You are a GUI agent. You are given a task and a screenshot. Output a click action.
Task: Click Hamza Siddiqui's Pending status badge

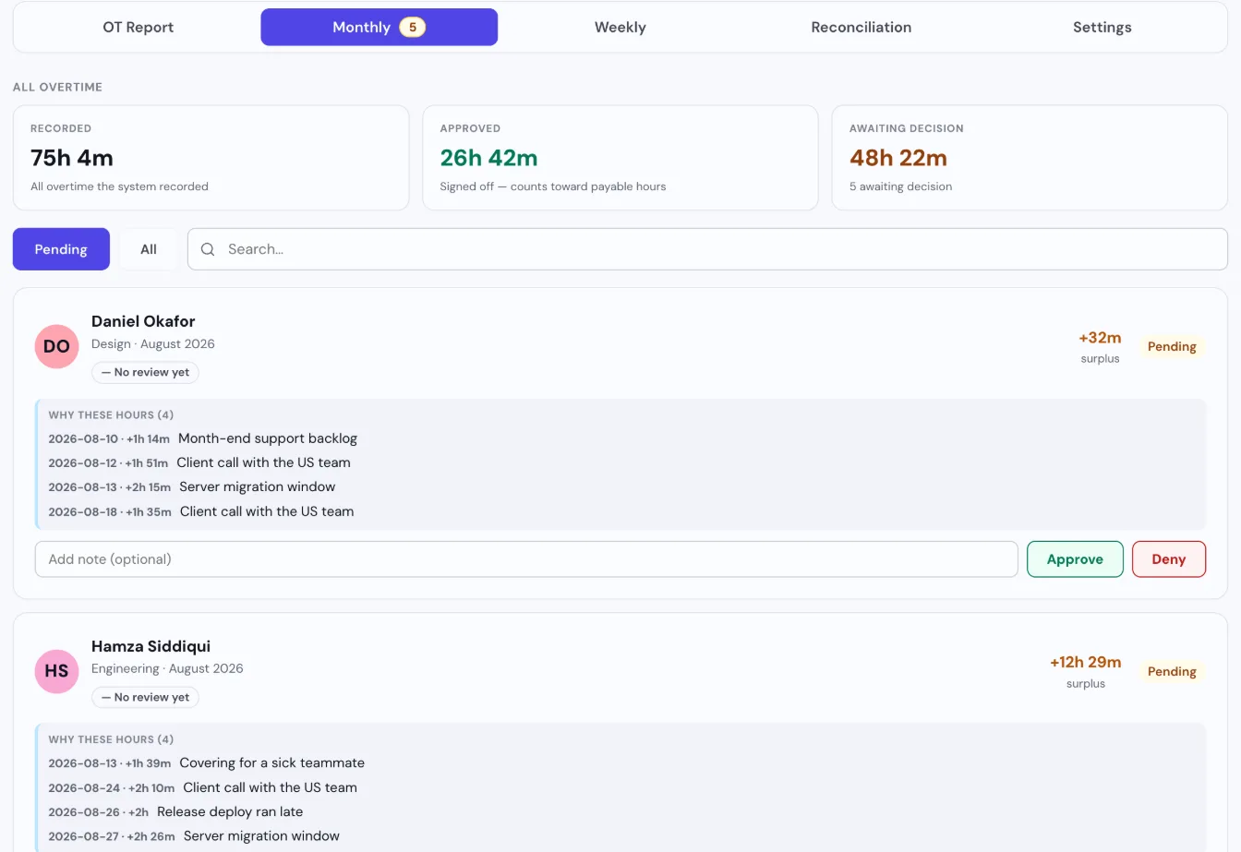(1172, 672)
